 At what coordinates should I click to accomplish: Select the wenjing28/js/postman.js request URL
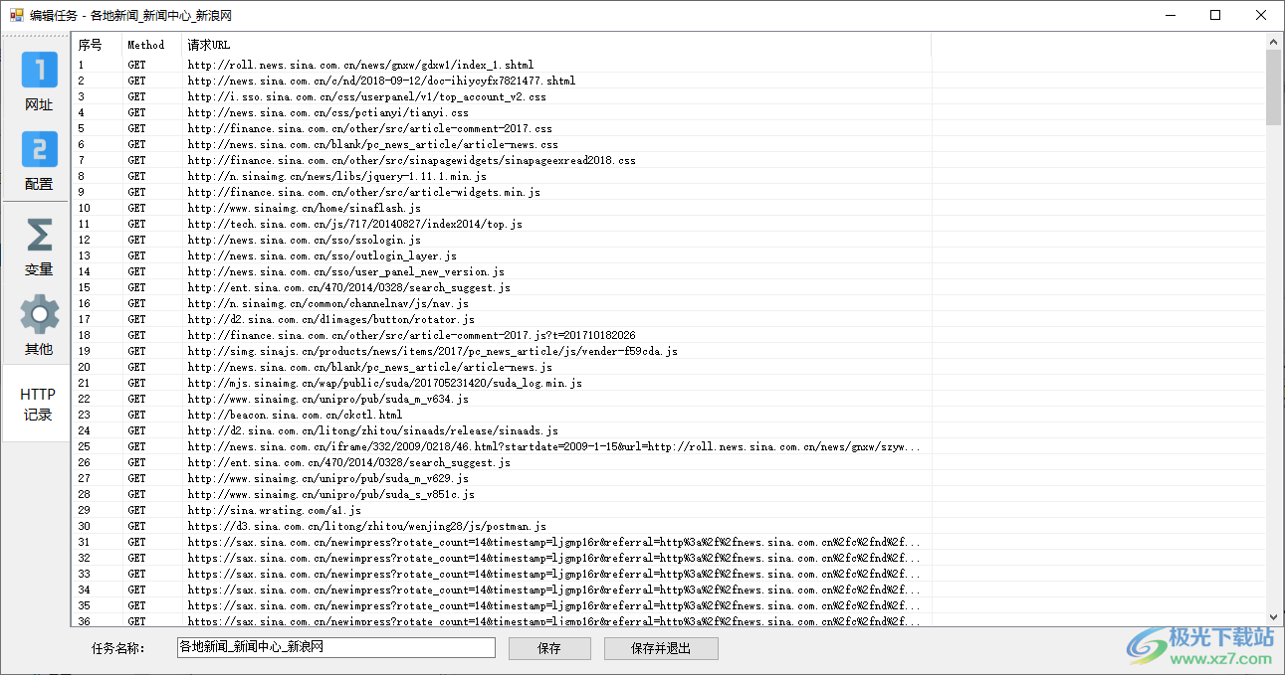pos(366,526)
